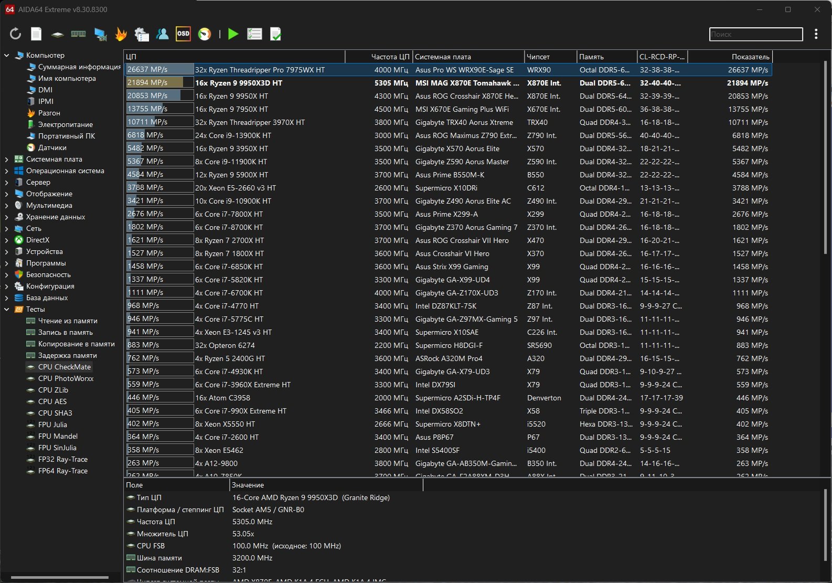Open the OSD panel icon
Viewport: 832px width, 583px height.
click(x=183, y=34)
